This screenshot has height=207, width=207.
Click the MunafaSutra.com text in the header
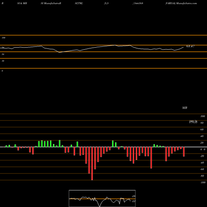[x=187, y=3]
